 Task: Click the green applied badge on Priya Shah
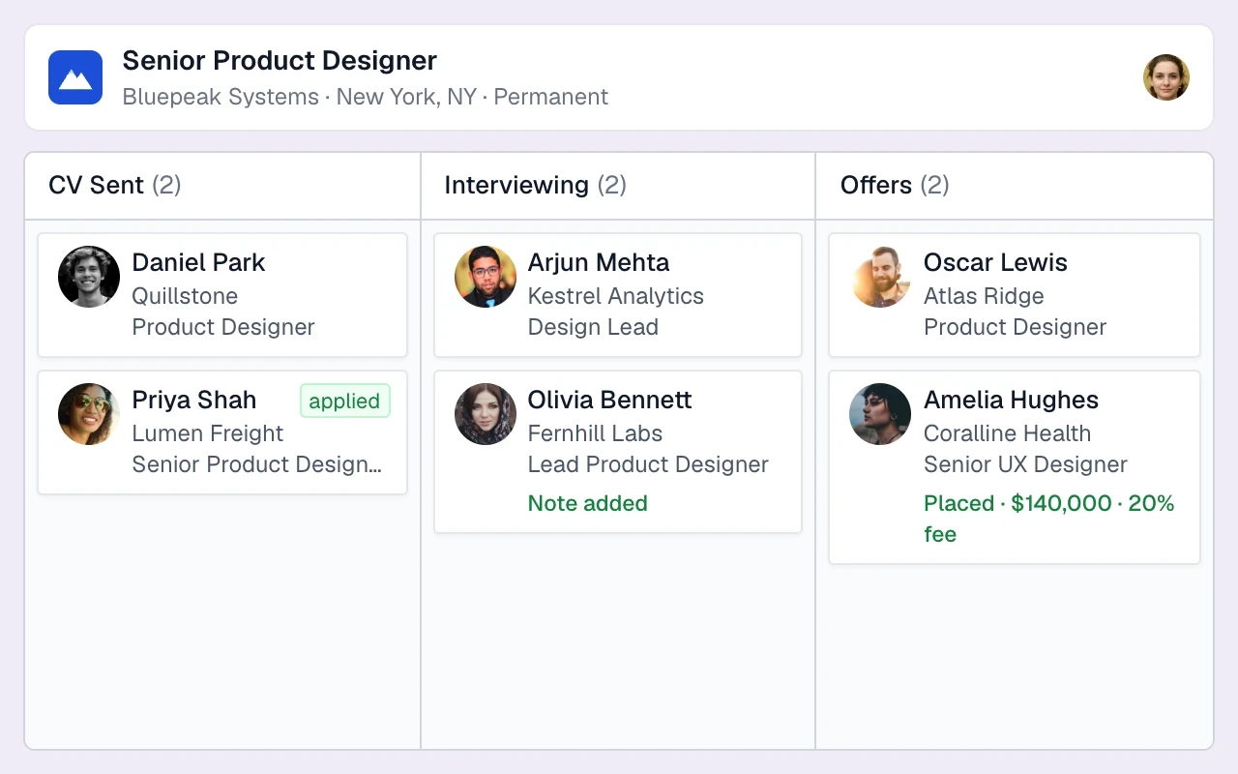tap(345, 401)
